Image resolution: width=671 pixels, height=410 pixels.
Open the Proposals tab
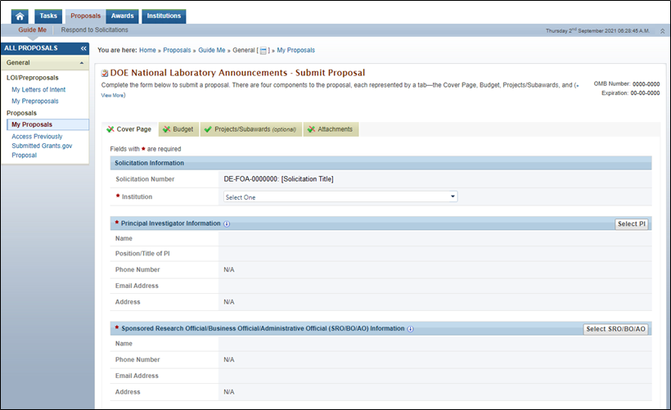(x=86, y=16)
